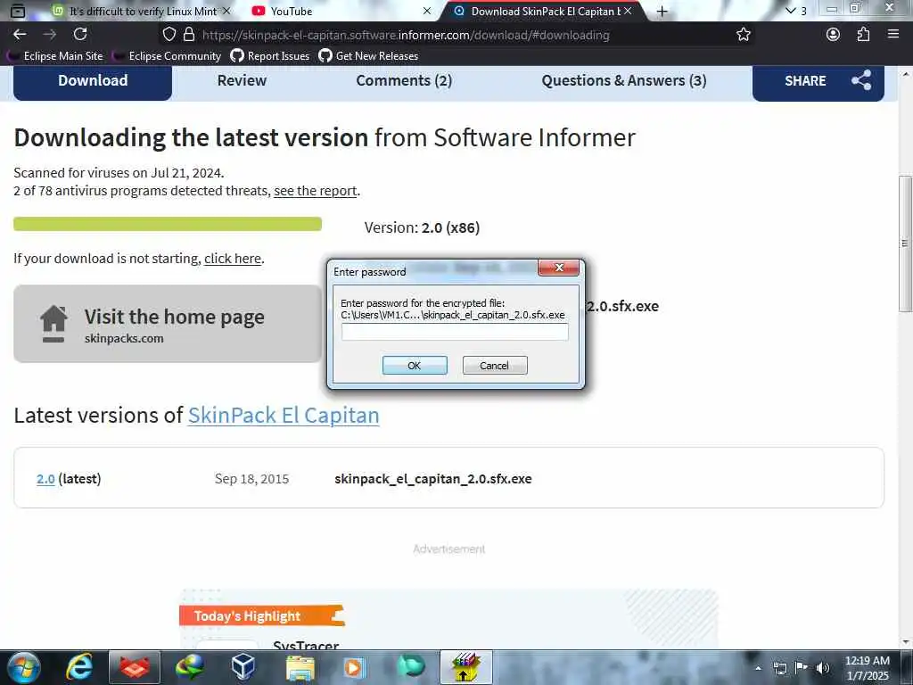Viewport: 913px width, 685px height.
Task: Close the YouTube tab
Action: point(427,11)
